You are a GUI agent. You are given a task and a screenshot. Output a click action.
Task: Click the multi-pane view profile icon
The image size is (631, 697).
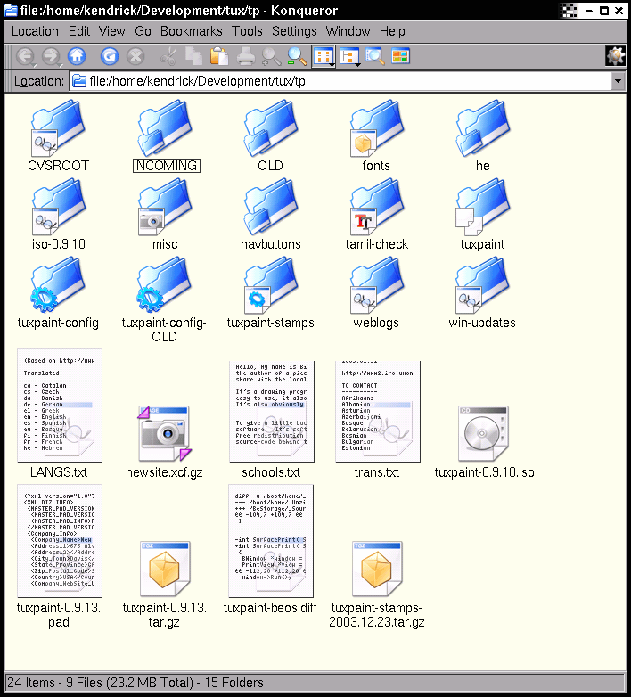pyautogui.click(x=400, y=56)
